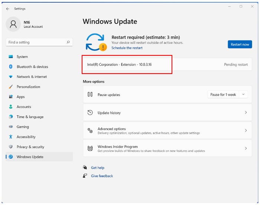Viewport: 260px width, 205px height.
Task: Click the N16 user avatar icon
Action: pyautogui.click(x=13, y=24)
